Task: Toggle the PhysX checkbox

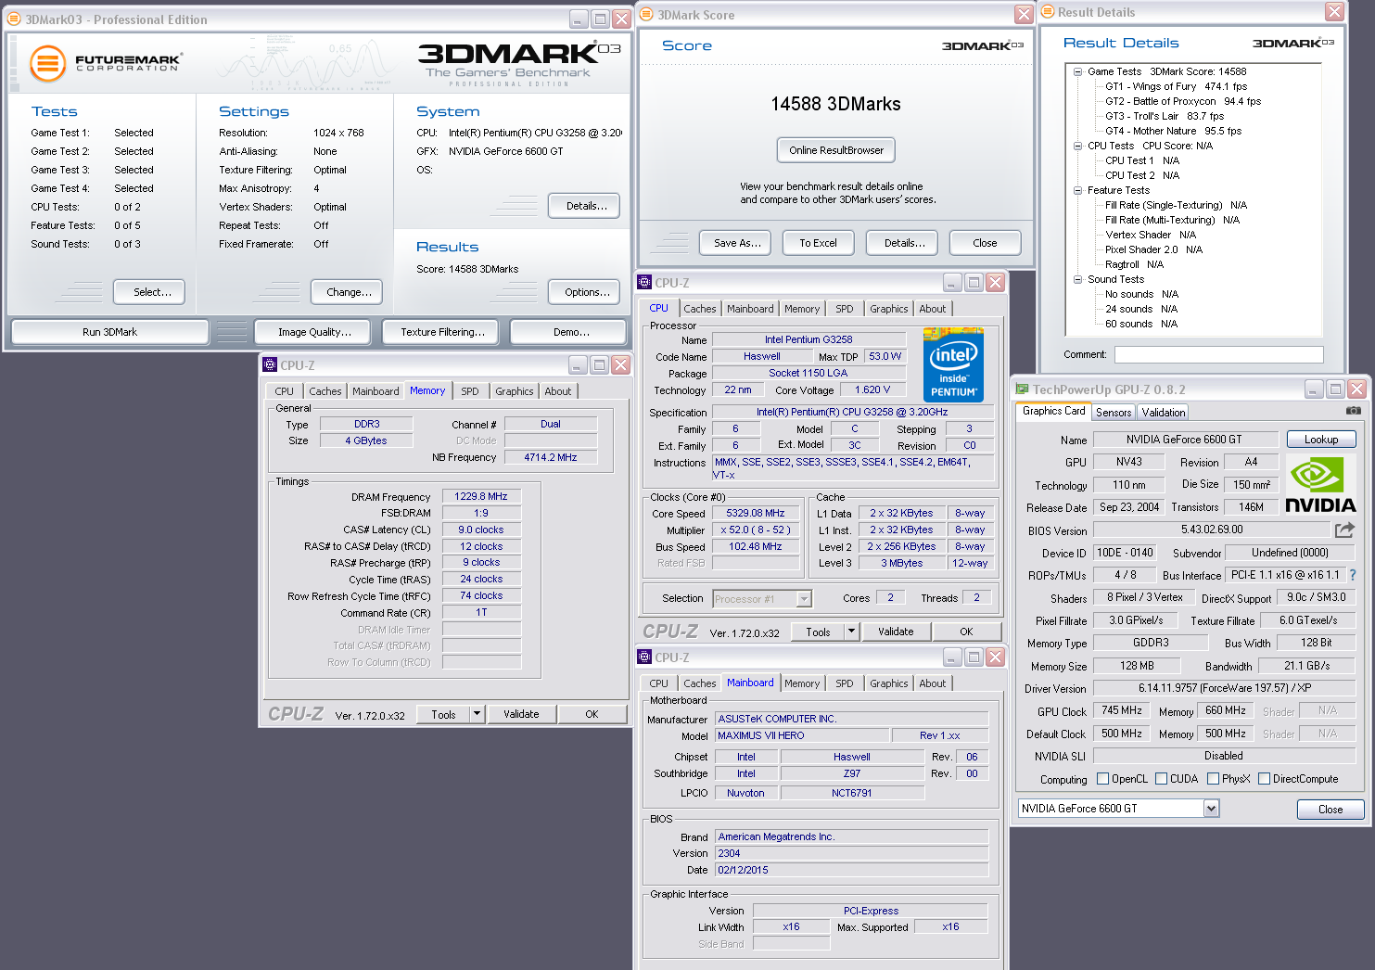Action: click(x=1213, y=779)
